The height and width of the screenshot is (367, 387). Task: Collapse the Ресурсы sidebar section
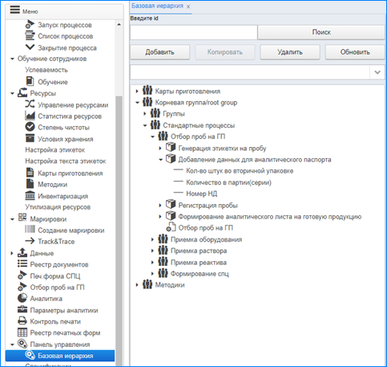(12, 93)
